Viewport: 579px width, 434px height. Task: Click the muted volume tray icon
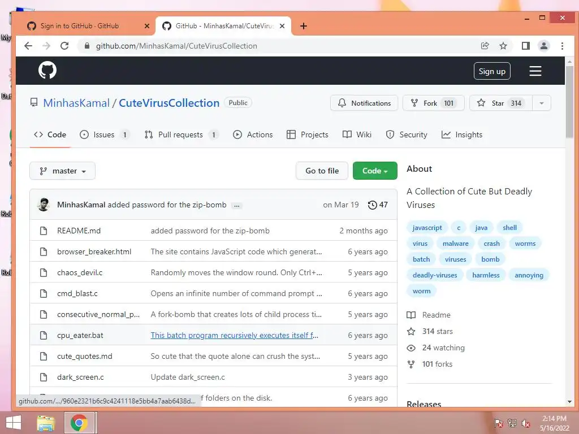(525, 423)
